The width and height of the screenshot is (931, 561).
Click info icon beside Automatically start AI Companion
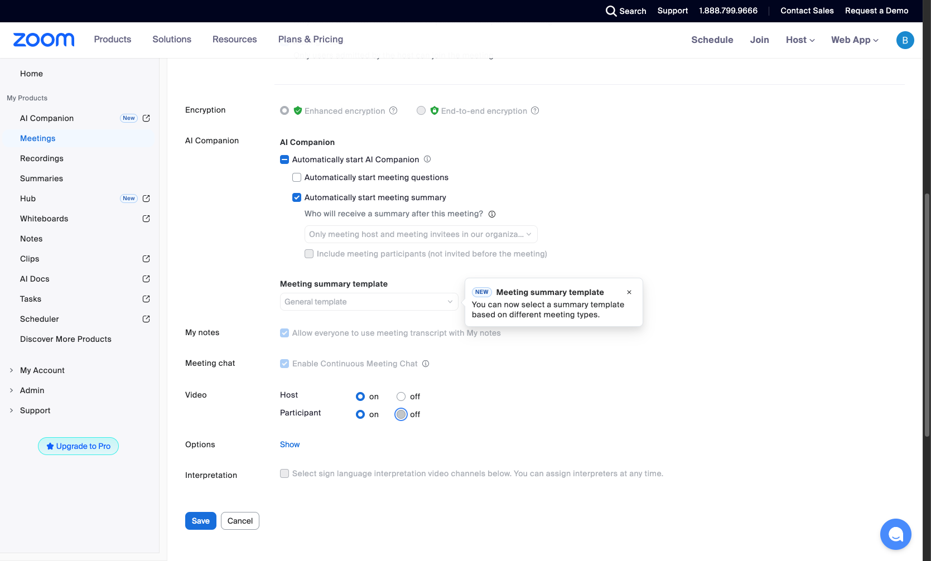pyautogui.click(x=427, y=159)
